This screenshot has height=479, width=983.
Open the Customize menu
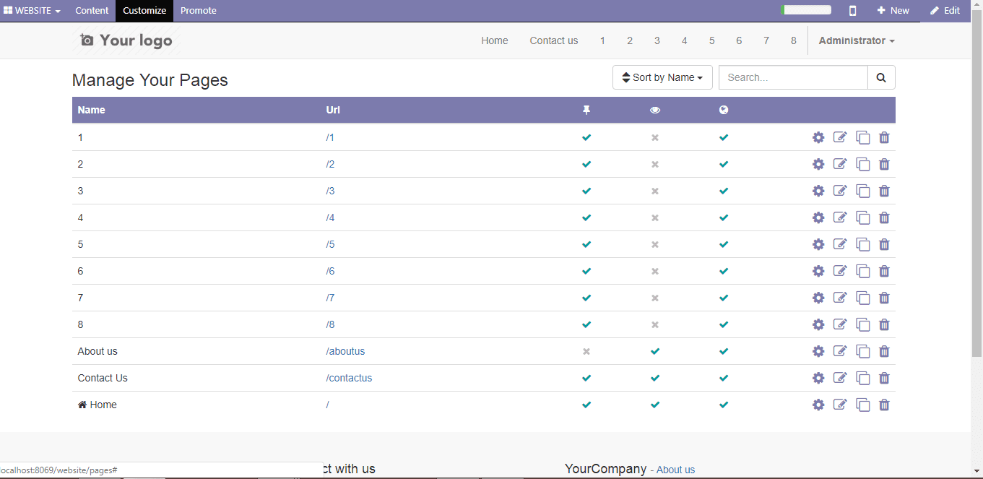coord(144,11)
